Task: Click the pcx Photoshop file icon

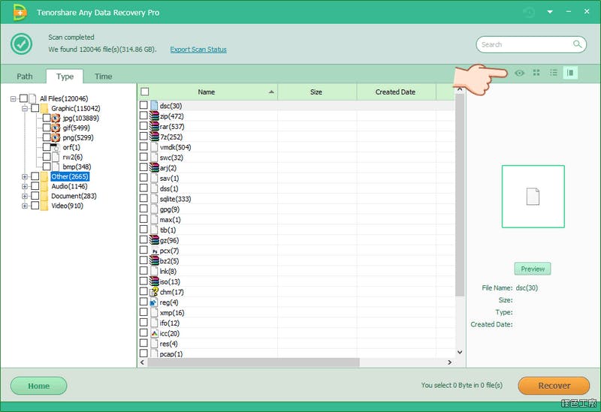Action: 154,251
